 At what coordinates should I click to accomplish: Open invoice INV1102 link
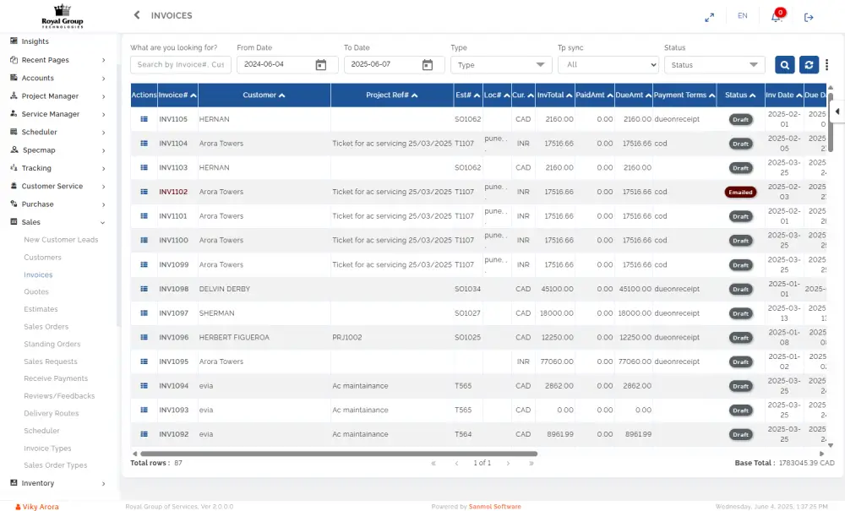pos(173,192)
